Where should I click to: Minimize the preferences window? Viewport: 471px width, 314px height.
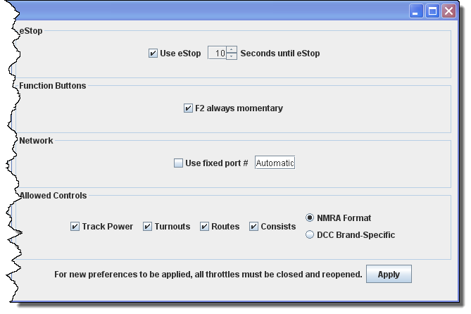[x=417, y=11]
